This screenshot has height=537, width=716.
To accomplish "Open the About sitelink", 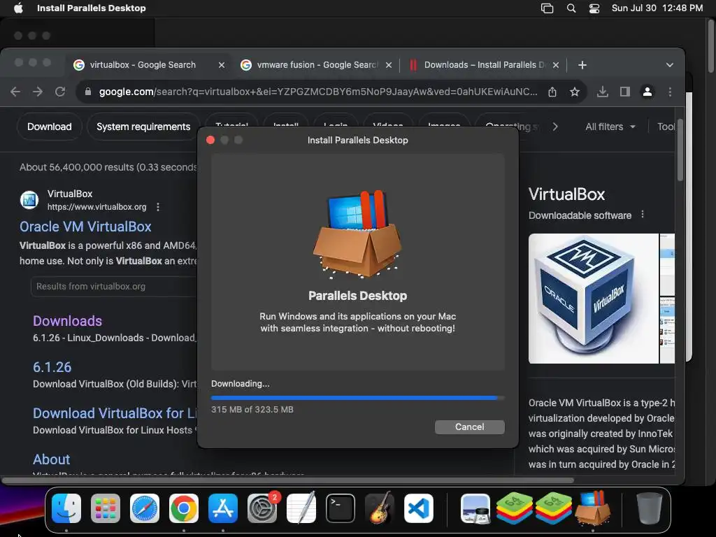I will 51,459.
